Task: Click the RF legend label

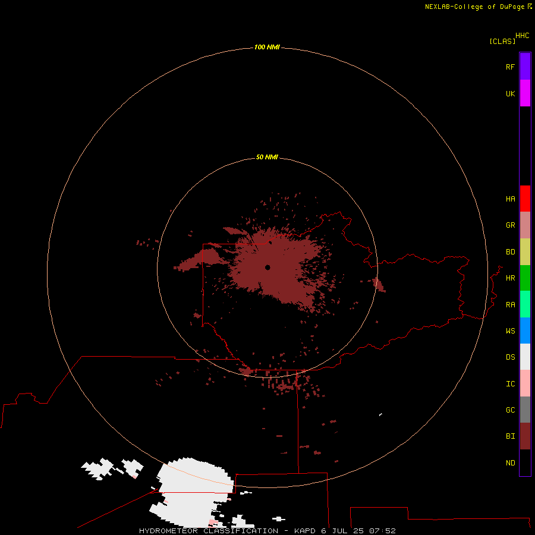Action: click(x=511, y=67)
